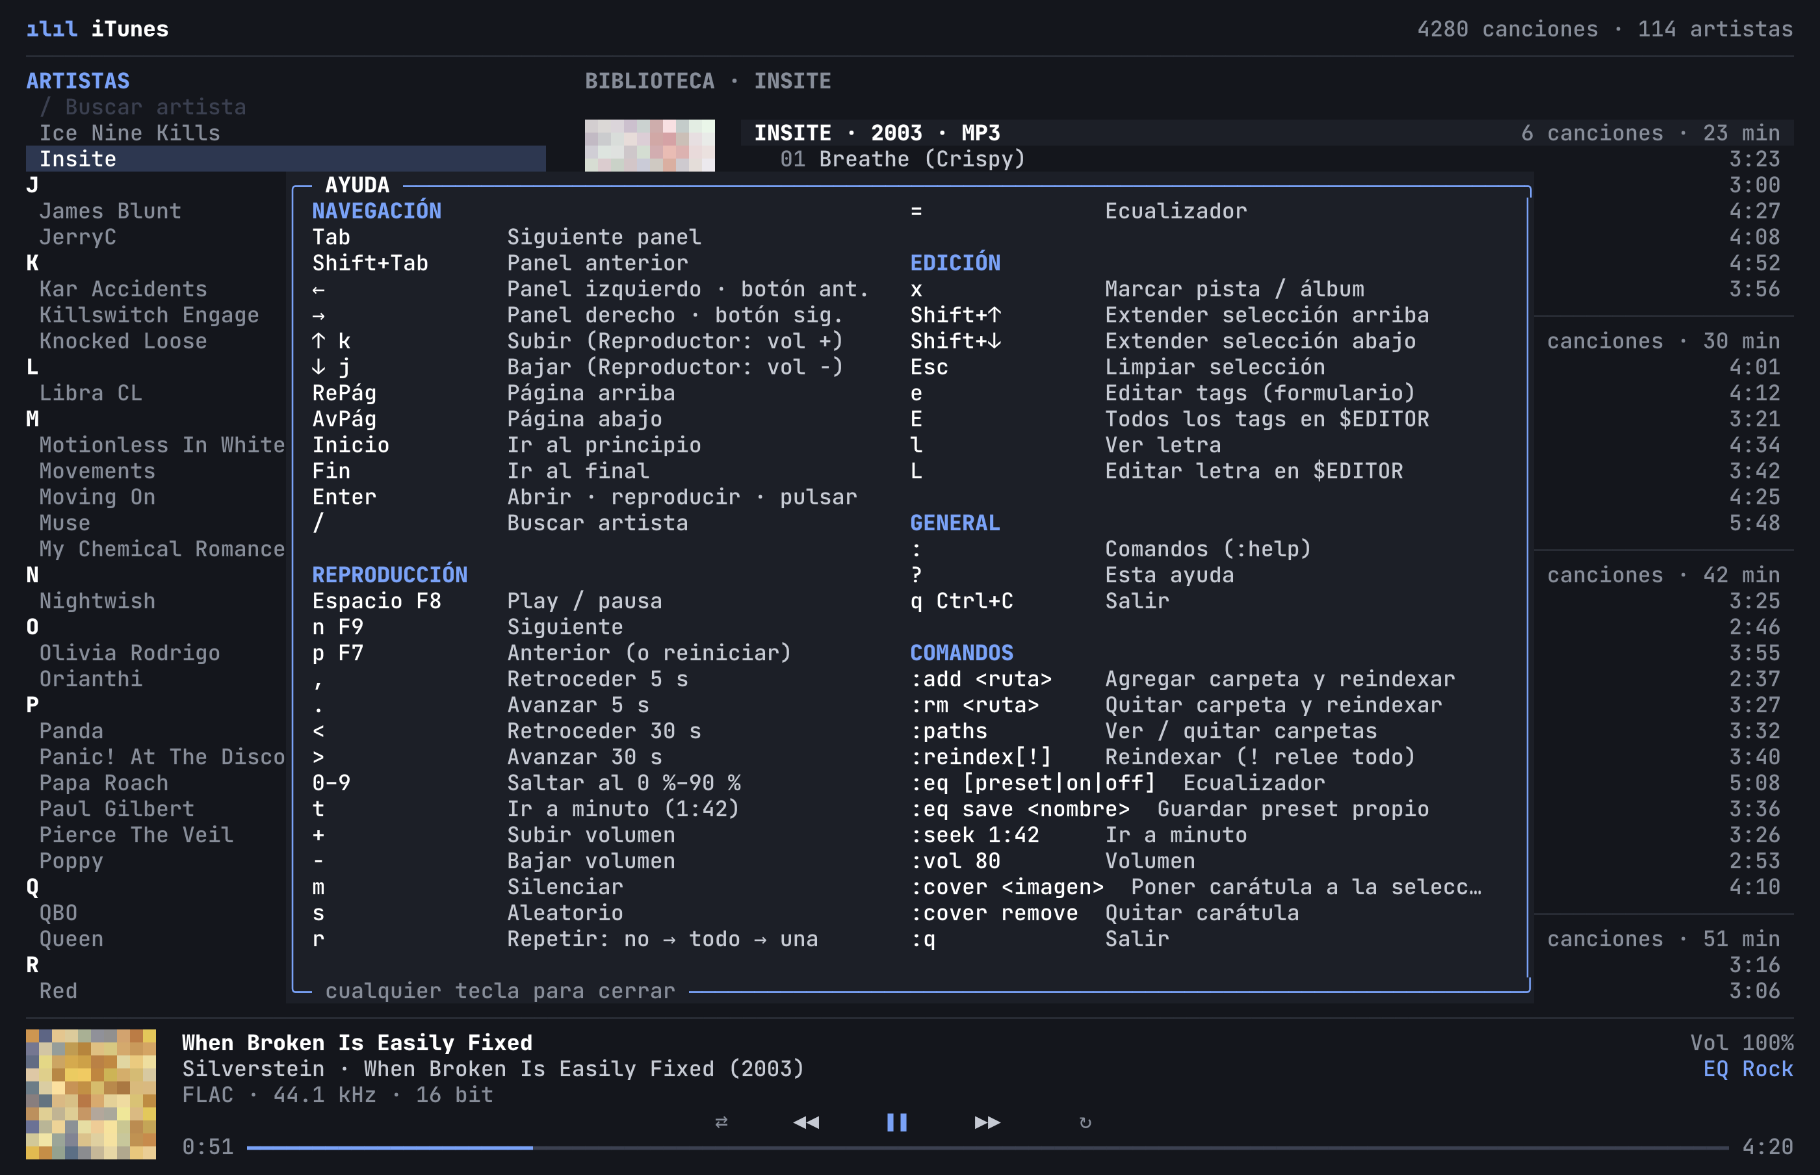
Task: Open Libra CL in artist list
Action: [x=91, y=393]
